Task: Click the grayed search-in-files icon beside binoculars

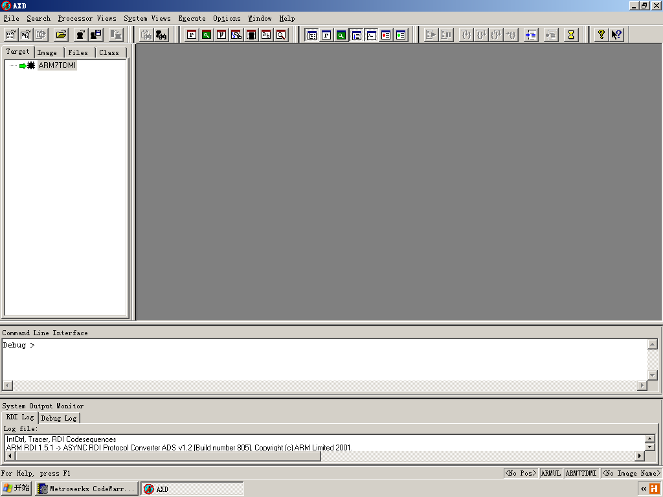Action: (x=146, y=35)
